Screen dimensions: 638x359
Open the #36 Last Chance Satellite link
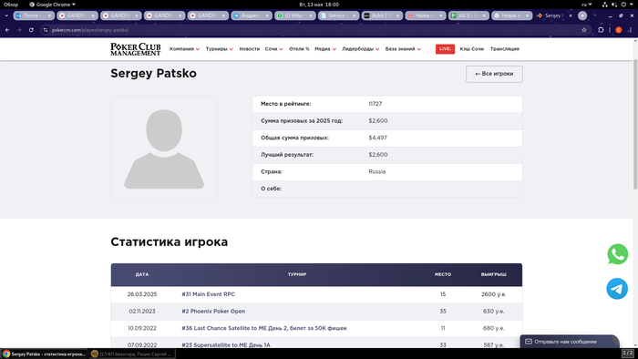pos(264,328)
